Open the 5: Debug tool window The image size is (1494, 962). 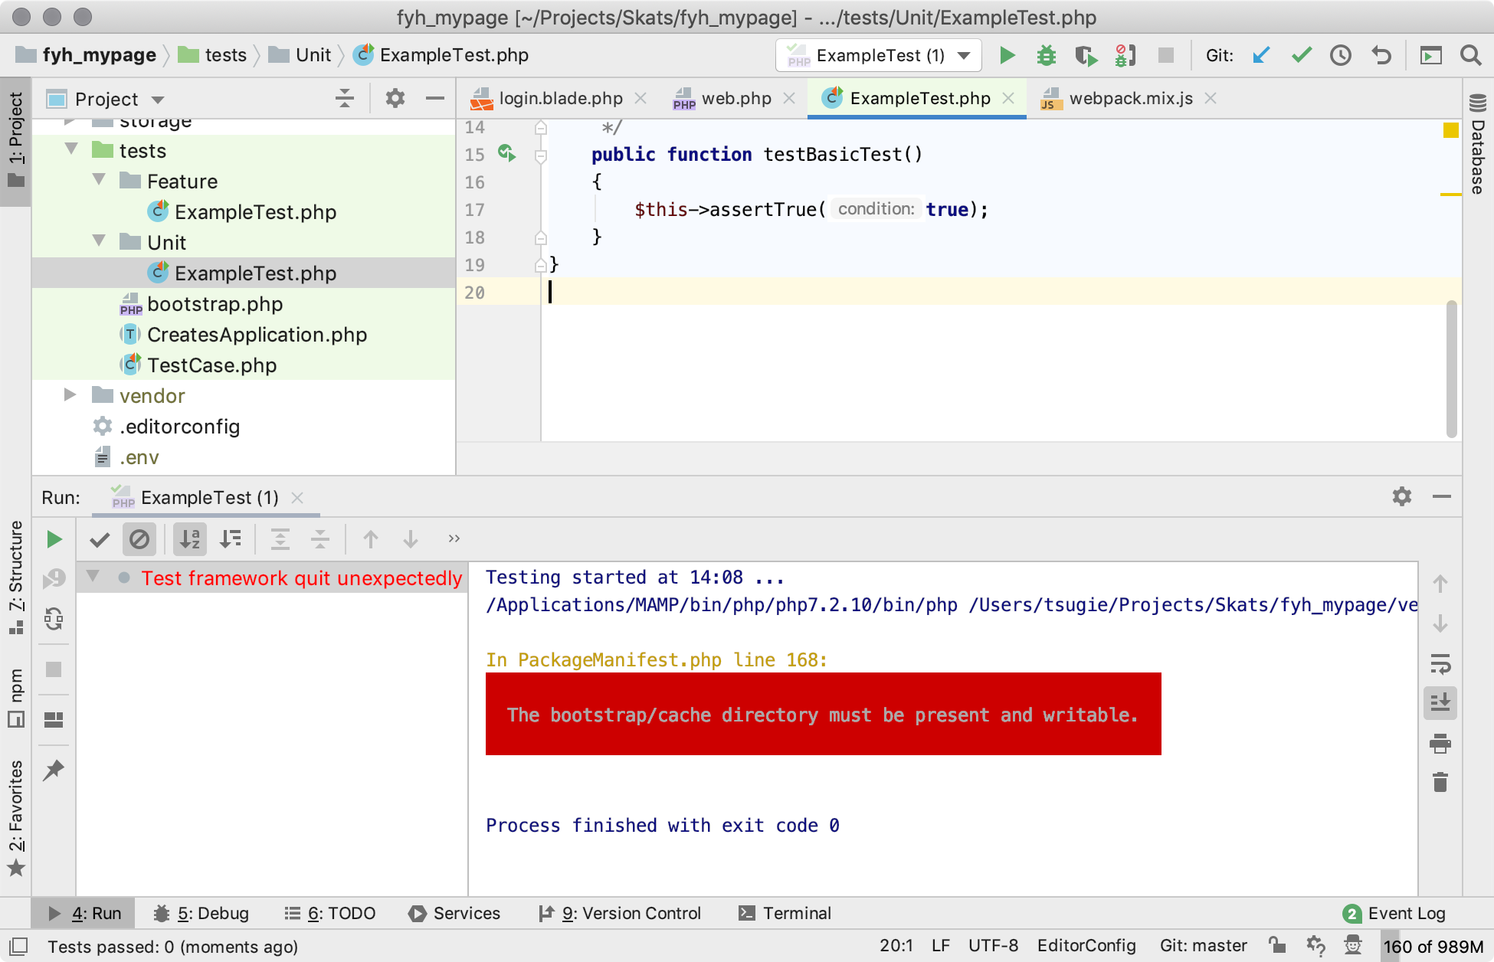pos(201,913)
